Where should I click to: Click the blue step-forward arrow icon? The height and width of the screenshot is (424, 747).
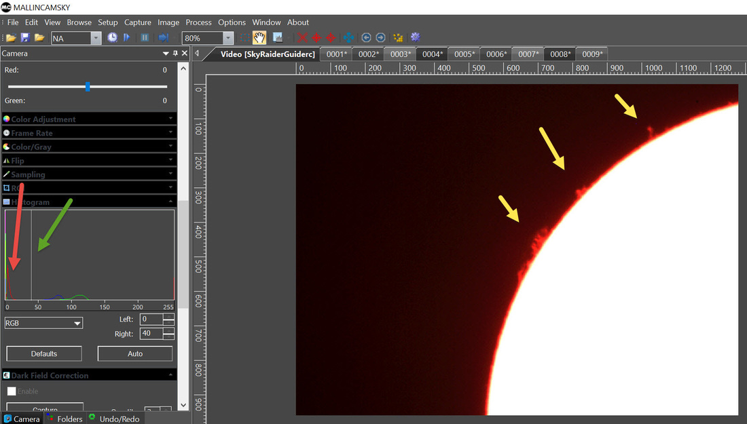(164, 37)
